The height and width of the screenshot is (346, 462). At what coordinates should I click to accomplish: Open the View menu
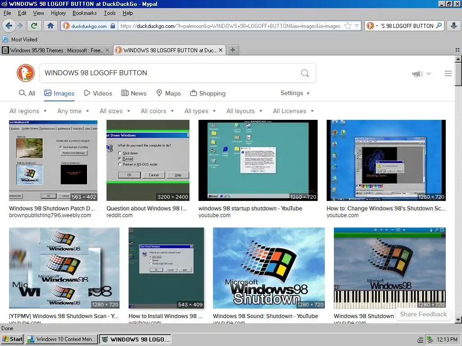coord(38,13)
